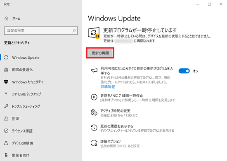Open 配信の最適化 in the sidebar

[41, 70]
